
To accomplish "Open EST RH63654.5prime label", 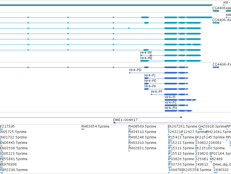I will pos(95,126).
